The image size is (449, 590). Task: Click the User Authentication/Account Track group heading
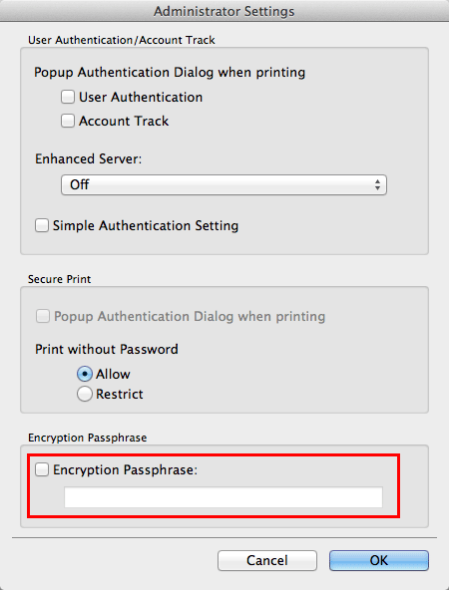point(122,40)
